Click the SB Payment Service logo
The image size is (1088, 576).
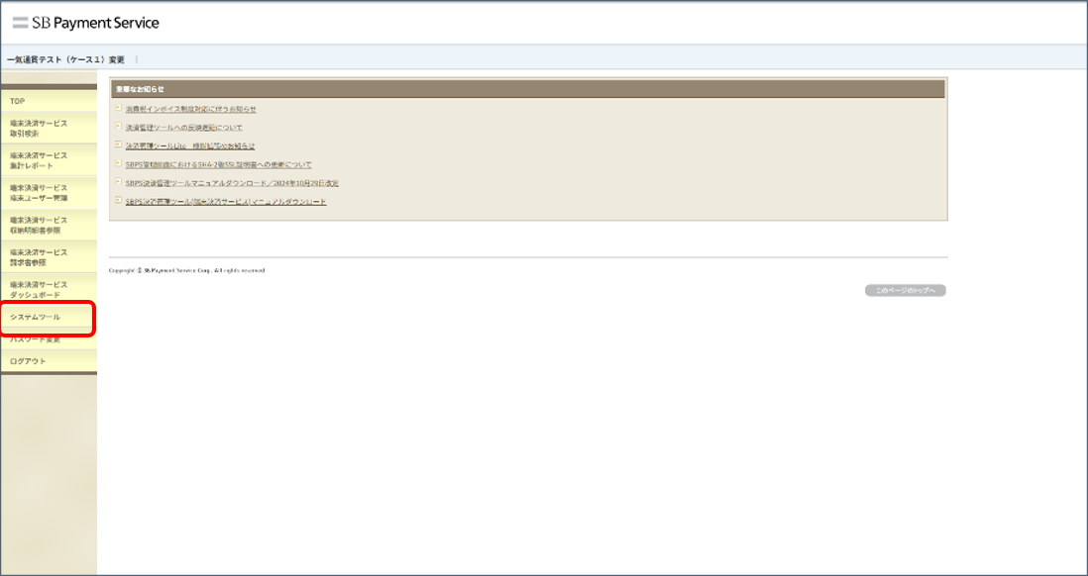(85, 23)
